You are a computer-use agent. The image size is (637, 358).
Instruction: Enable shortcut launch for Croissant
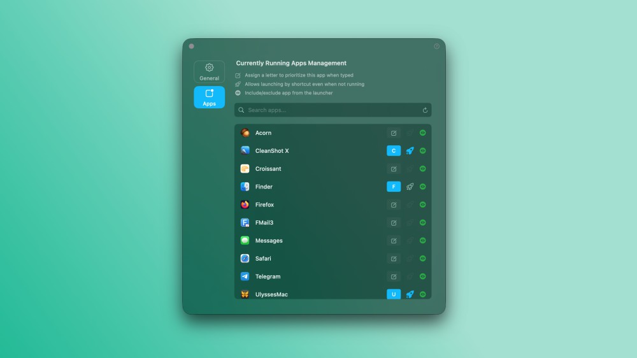point(410,169)
